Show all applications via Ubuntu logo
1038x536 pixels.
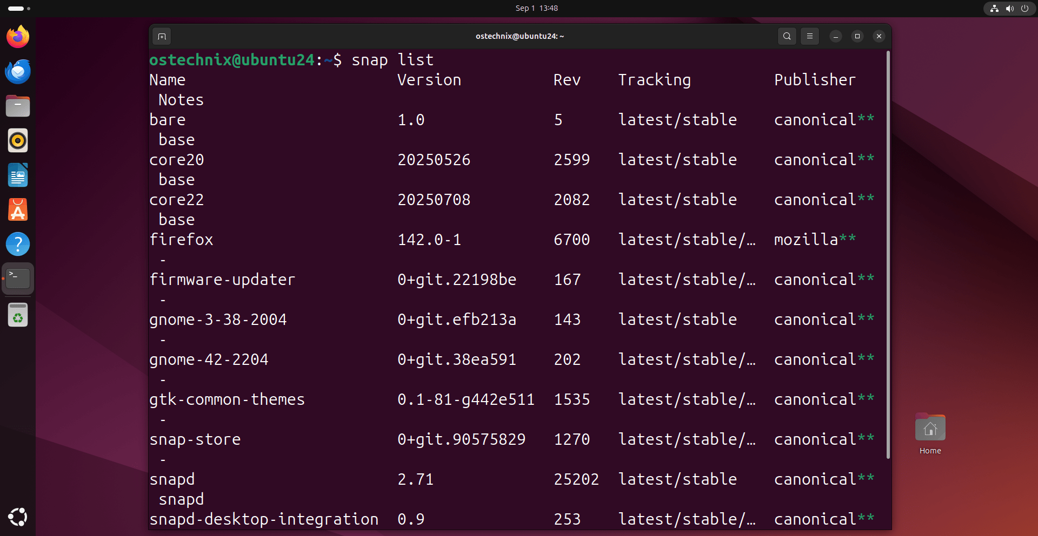18,517
